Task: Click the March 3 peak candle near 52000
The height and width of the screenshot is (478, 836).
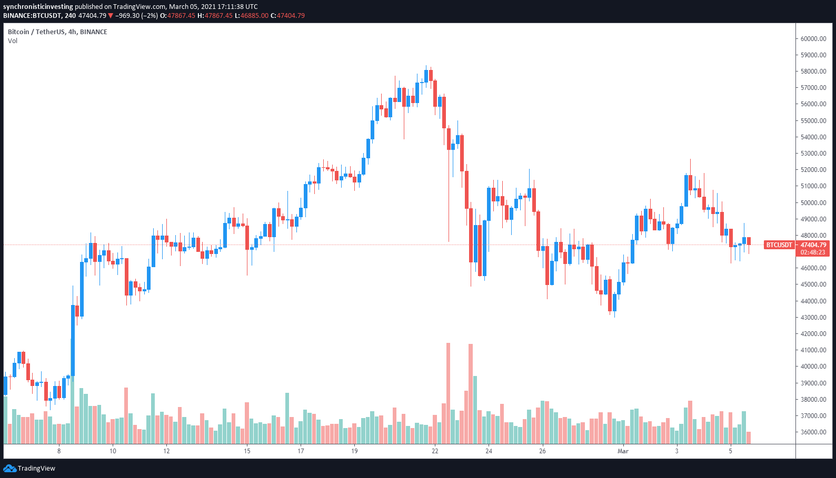Action: coord(690,177)
